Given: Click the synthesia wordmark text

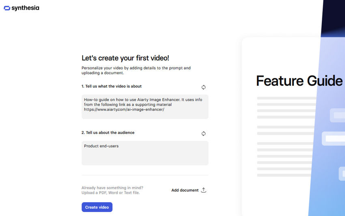Looking at the screenshot, I should coord(25,8).
